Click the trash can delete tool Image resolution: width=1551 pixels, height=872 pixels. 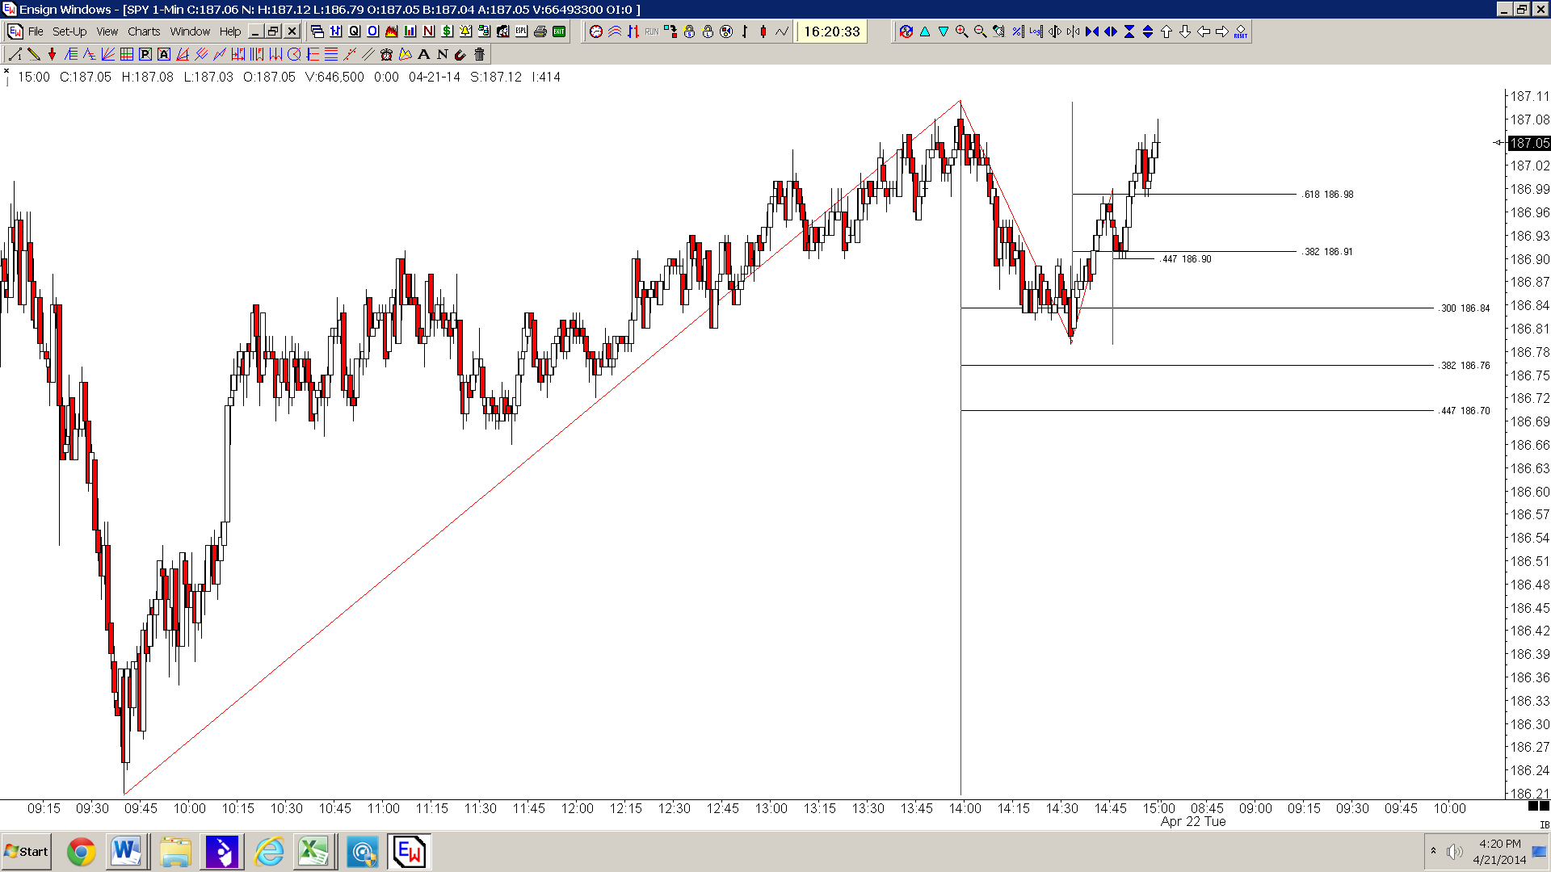[x=479, y=54]
